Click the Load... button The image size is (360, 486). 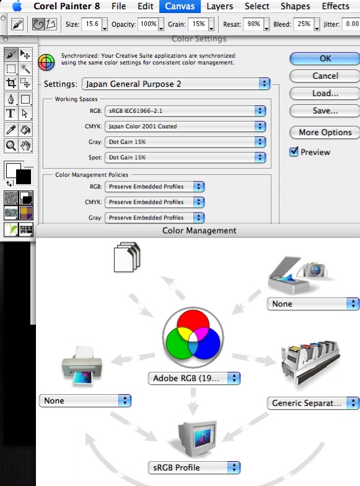pyautogui.click(x=325, y=93)
